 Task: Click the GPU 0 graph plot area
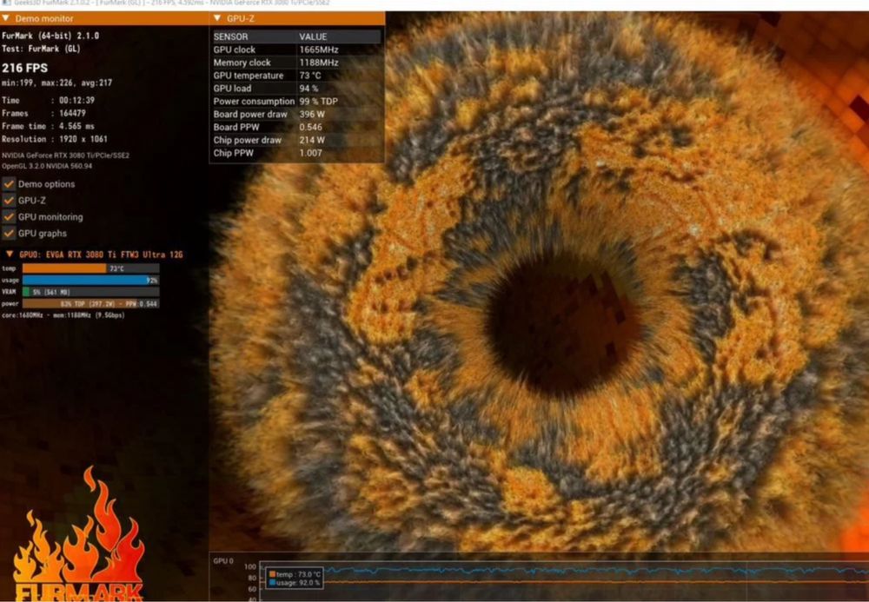(x=564, y=581)
